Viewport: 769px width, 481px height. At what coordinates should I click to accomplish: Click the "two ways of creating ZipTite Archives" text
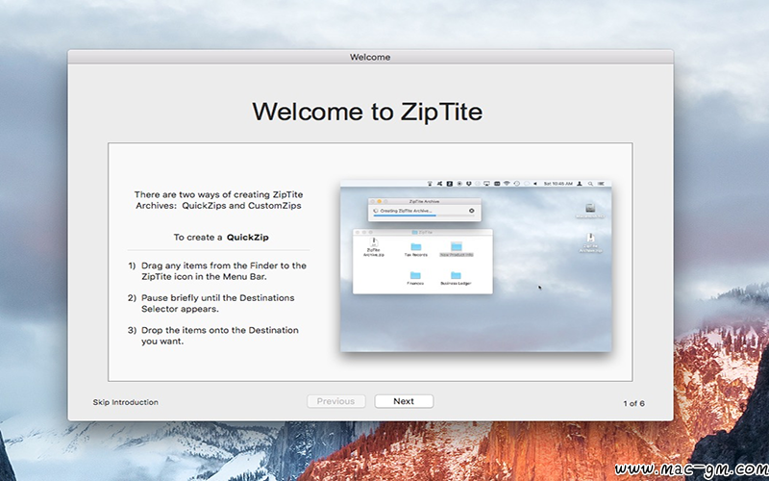coord(219,200)
